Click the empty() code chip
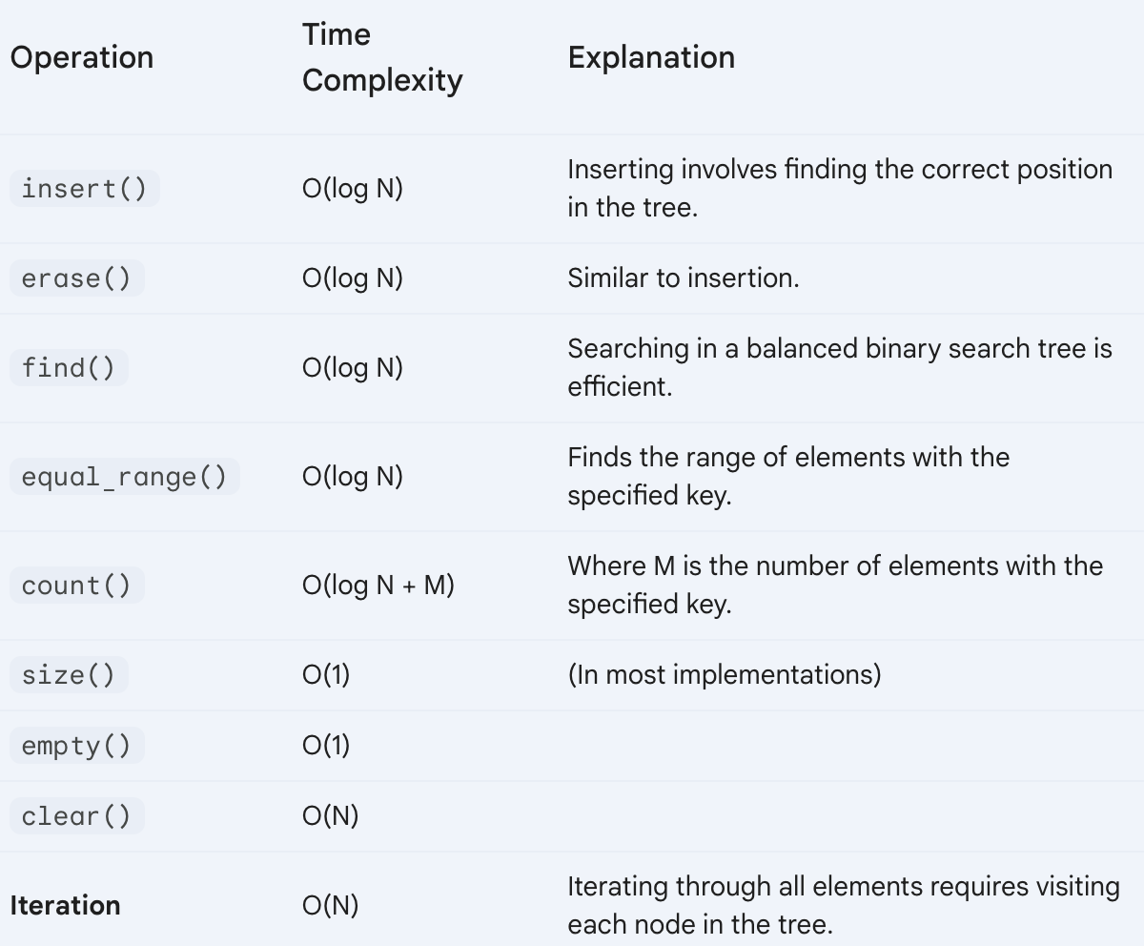1144x946 pixels. (x=77, y=745)
